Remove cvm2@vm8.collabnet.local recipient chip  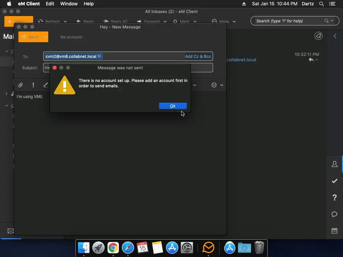coord(99,56)
